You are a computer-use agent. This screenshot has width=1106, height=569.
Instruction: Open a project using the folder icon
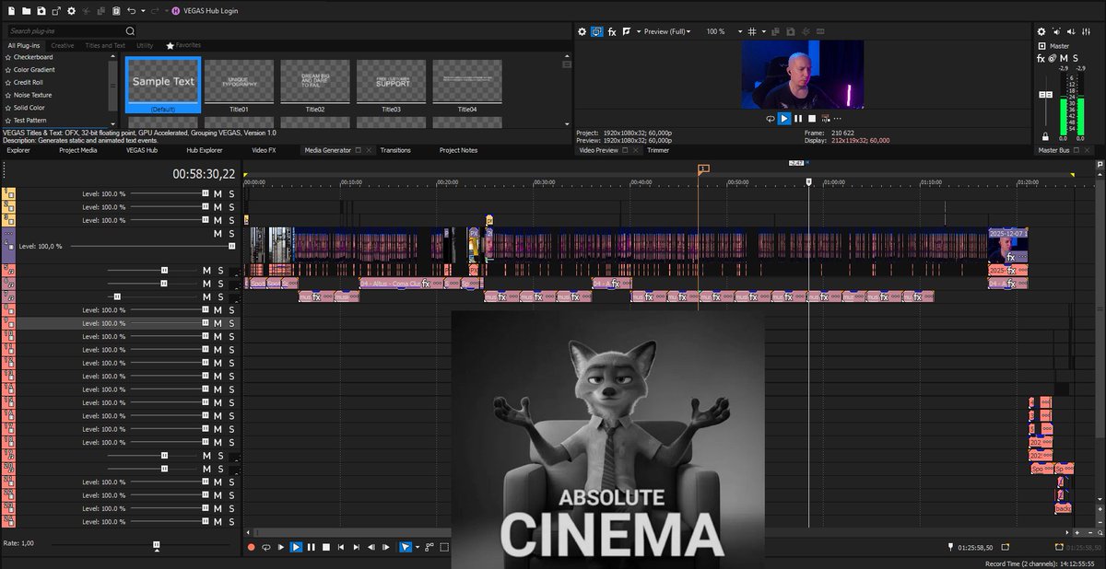pyautogui.click(x=26, y=10)
